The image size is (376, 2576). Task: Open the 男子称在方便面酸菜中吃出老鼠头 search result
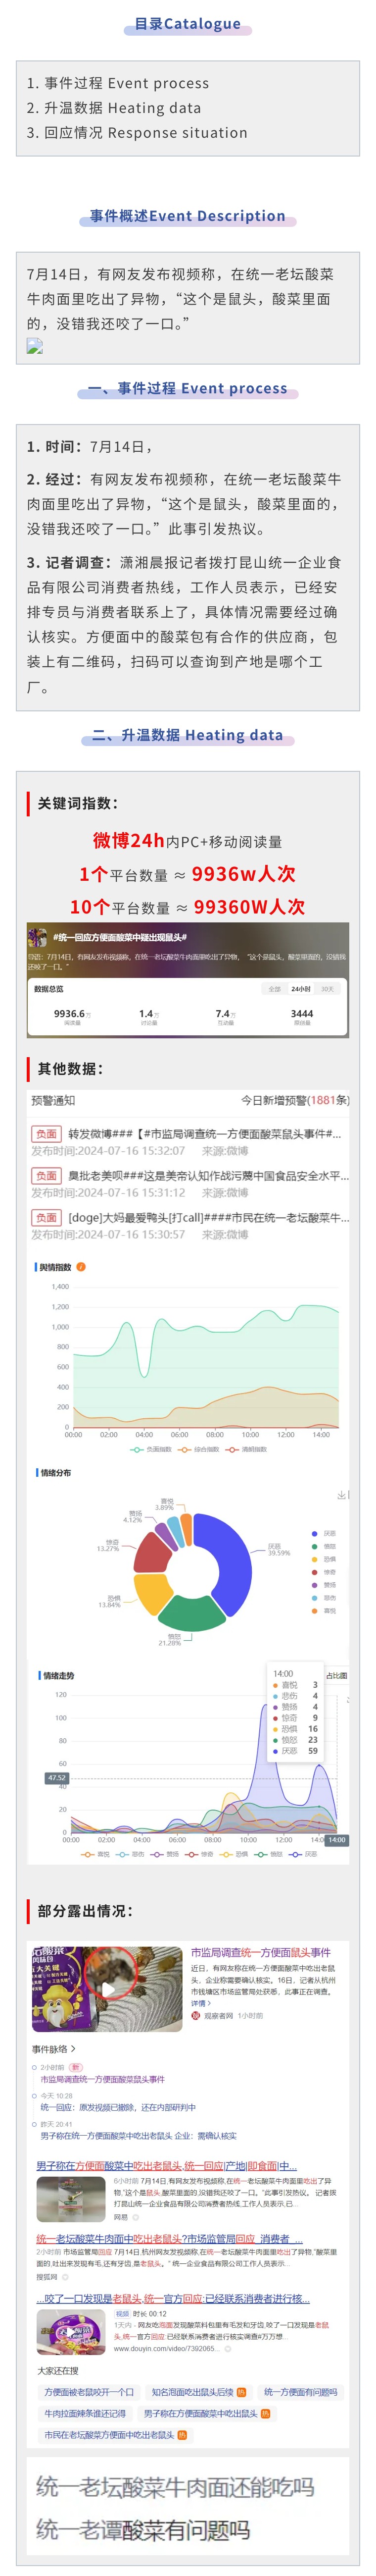point(166,2165)
